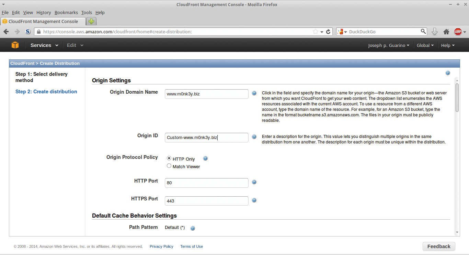This screenshot has height=255, width=469.
Task: Click the CloudFront breadcrumb link
Action: 22,63
